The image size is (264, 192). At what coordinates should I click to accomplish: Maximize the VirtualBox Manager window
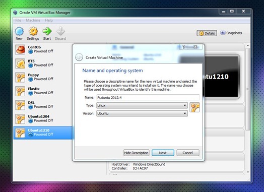[x=232, y=11]
